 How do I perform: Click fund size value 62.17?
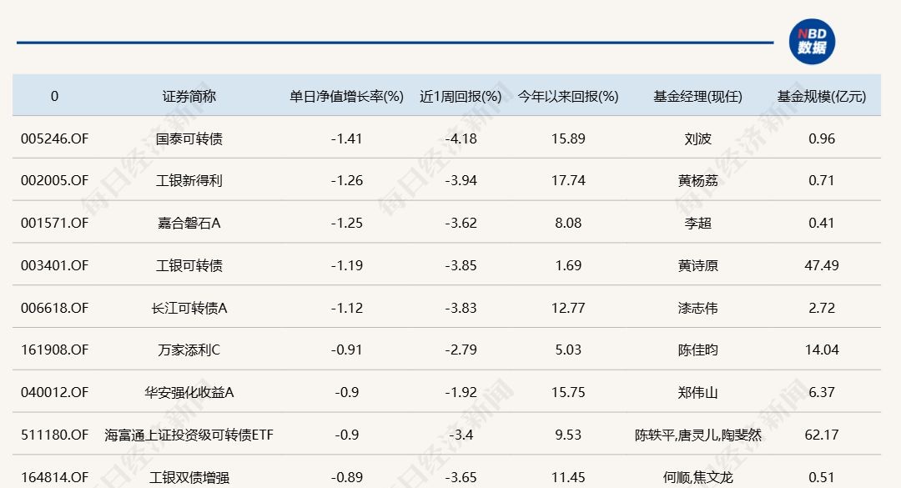pyautogui.click(x=822, y=435)
